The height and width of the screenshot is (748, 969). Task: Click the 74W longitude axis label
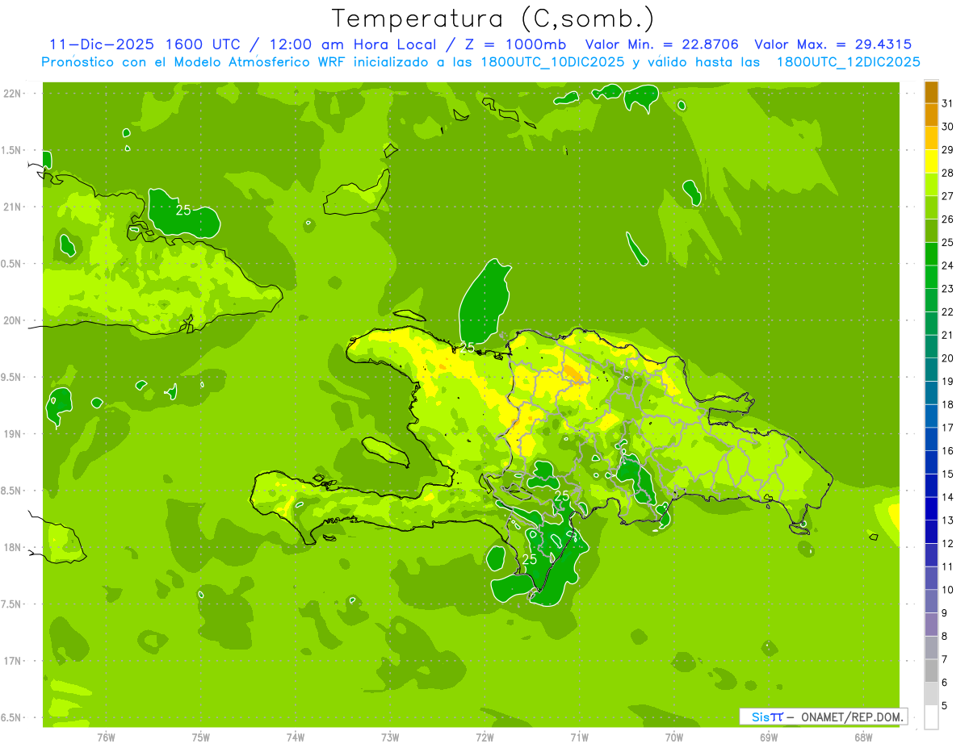296,738
